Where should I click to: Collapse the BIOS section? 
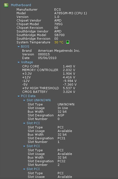point(19,47)
